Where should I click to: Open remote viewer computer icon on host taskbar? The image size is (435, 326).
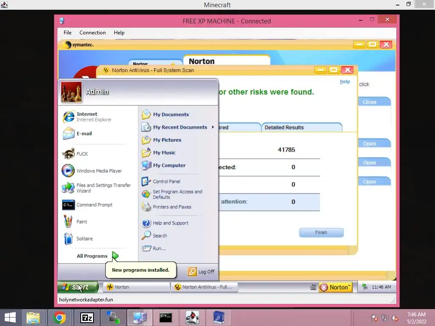click(139, 318)
